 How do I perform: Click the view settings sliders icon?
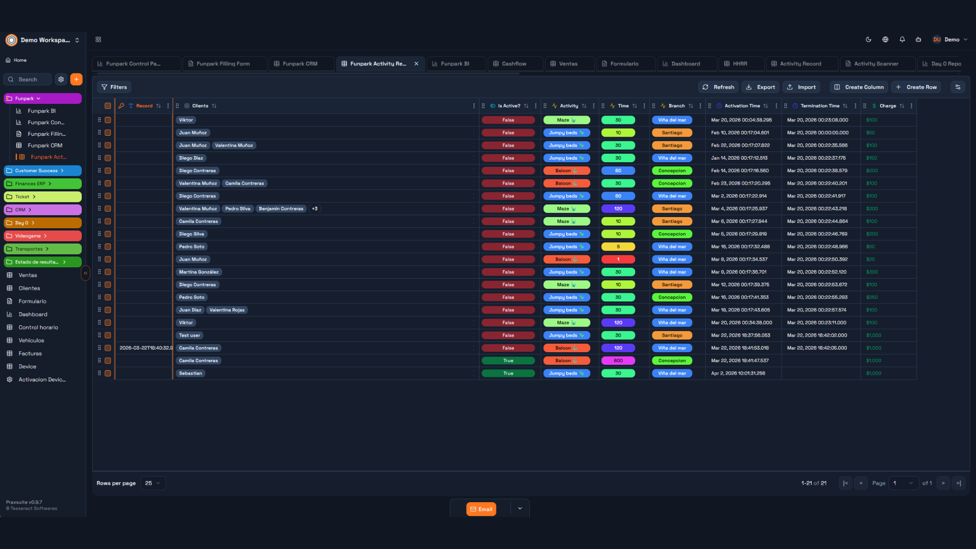[x=958, y=87]
